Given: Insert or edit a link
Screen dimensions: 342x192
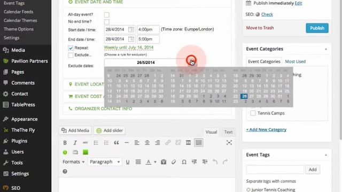Looking at the screenshot, I should (x=168, y=143).
